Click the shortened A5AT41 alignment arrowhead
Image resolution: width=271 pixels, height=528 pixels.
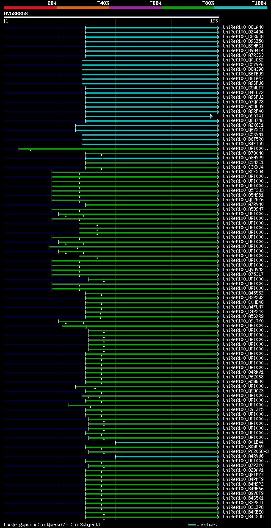point(211,116)
